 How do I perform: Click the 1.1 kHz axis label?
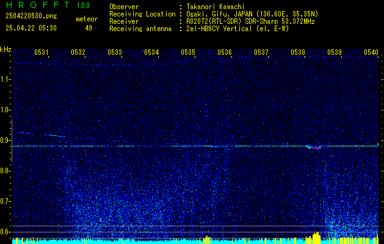5,79
